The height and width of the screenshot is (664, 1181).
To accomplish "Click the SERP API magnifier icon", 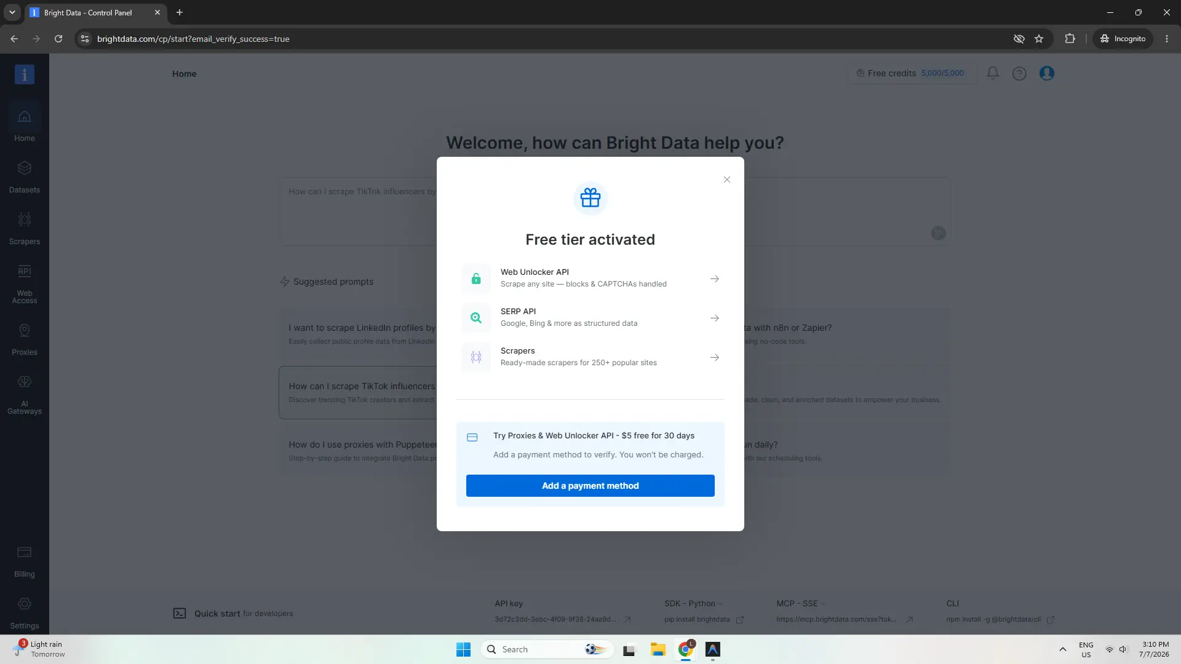I will [x=476, y=318].
